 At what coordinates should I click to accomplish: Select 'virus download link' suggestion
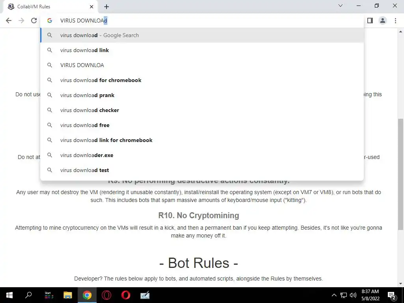tap(202, 50)
